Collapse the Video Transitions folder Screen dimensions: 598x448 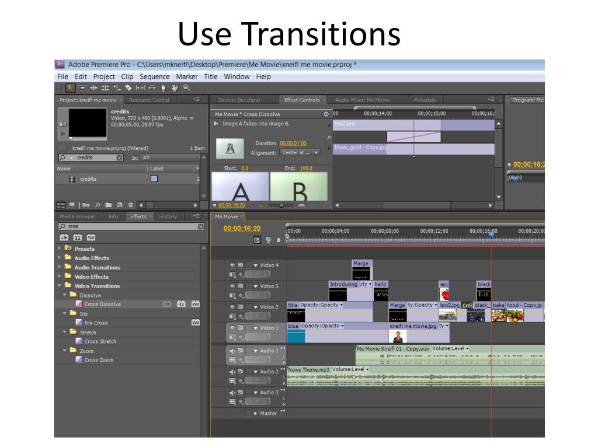pyautogui.click(x=60, y=286)
